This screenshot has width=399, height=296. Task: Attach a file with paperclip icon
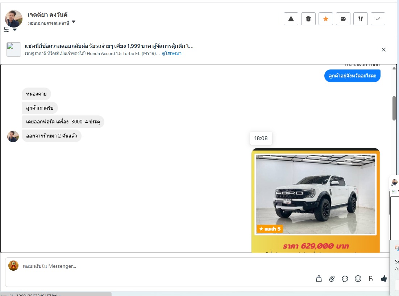332,279
